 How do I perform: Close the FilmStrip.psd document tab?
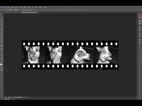[38, 13]
